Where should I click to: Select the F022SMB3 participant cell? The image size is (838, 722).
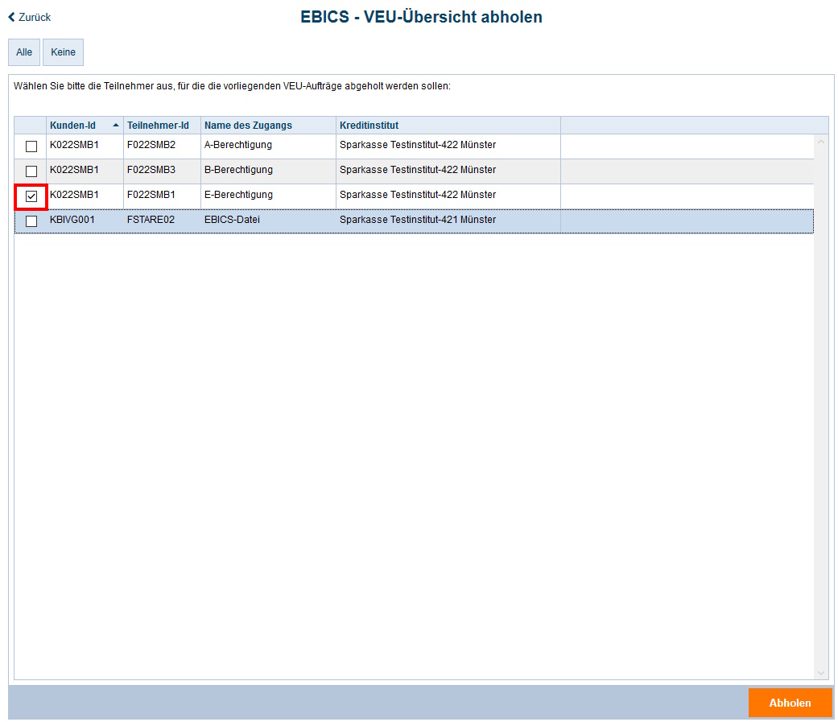point(151,171)
